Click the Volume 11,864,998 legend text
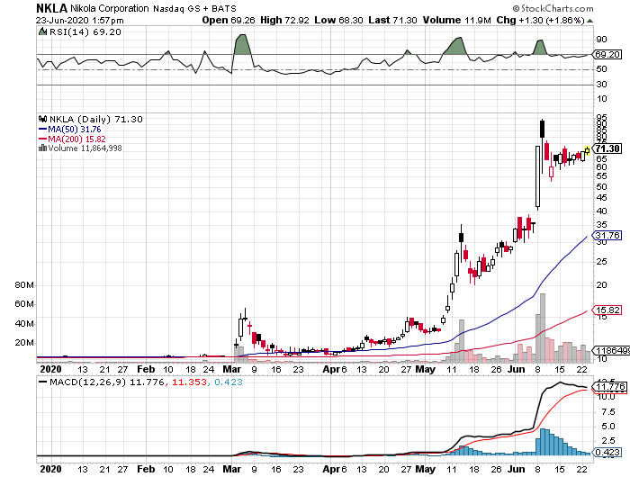The height and width of the screenshot is (477, 630). point(85,148)
